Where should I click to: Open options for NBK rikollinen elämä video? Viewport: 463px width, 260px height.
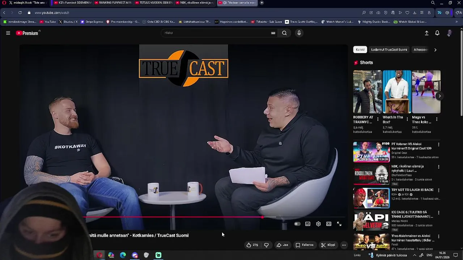[438, 167]
